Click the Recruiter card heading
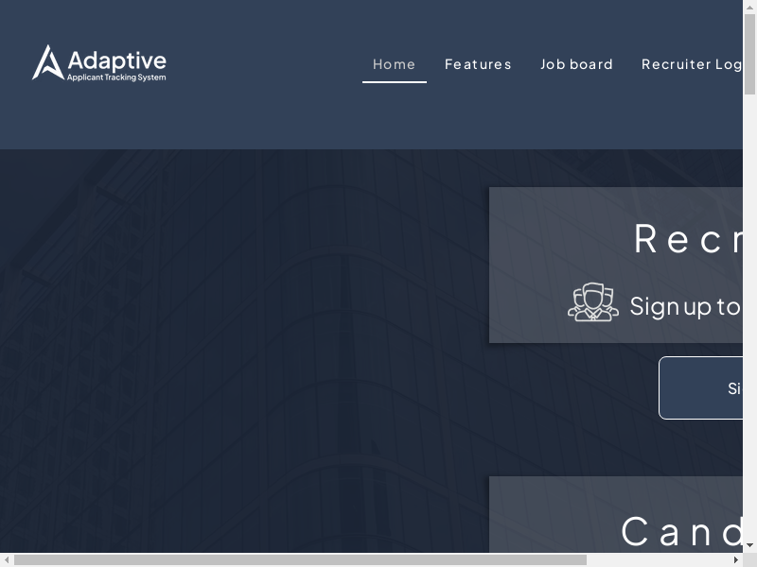 (688, 238)
